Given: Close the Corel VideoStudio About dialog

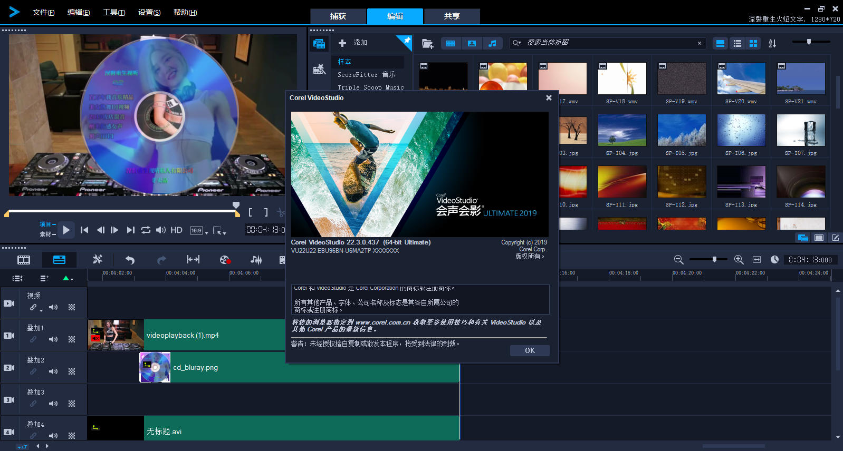Looking at the screenshot, I should (549, 97).
